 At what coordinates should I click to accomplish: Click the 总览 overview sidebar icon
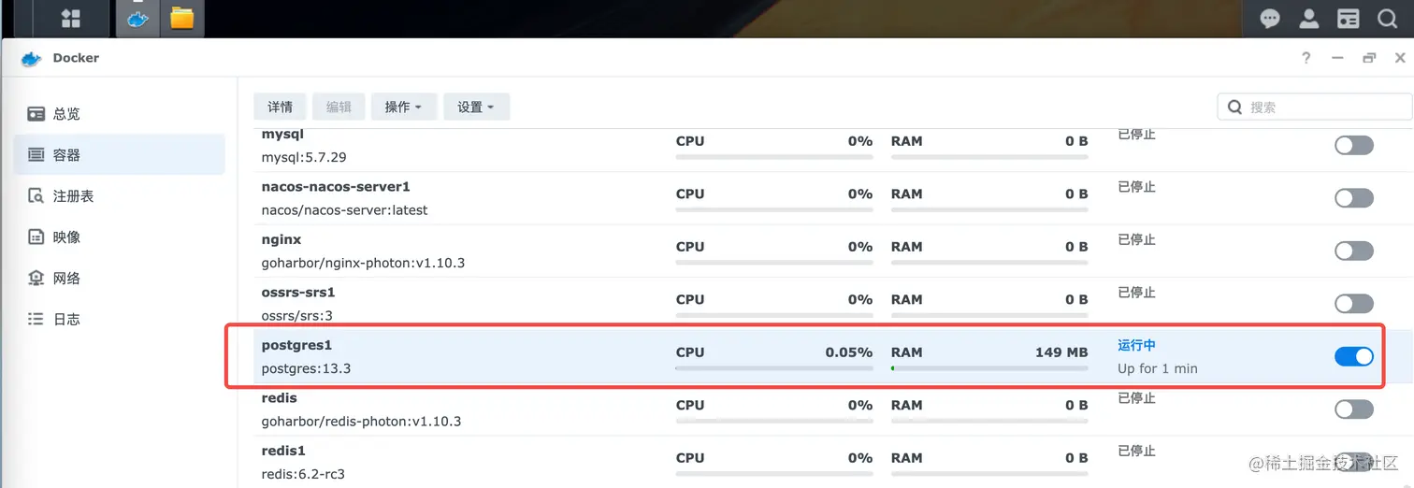tap(36, 114)
